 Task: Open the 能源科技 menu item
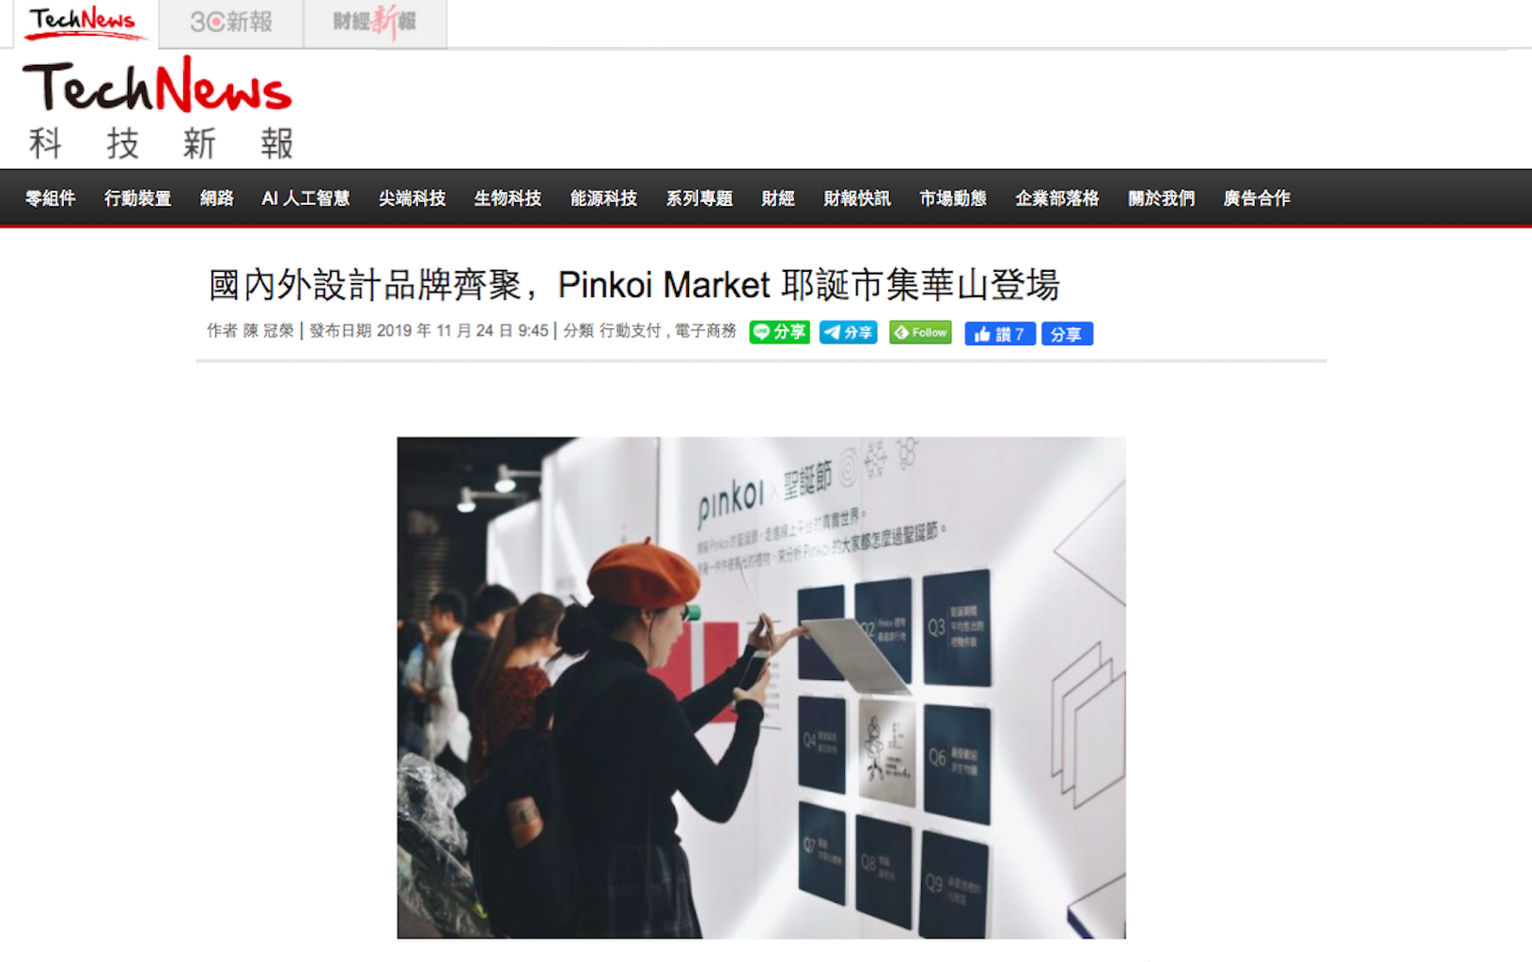(x=603, y=198)
